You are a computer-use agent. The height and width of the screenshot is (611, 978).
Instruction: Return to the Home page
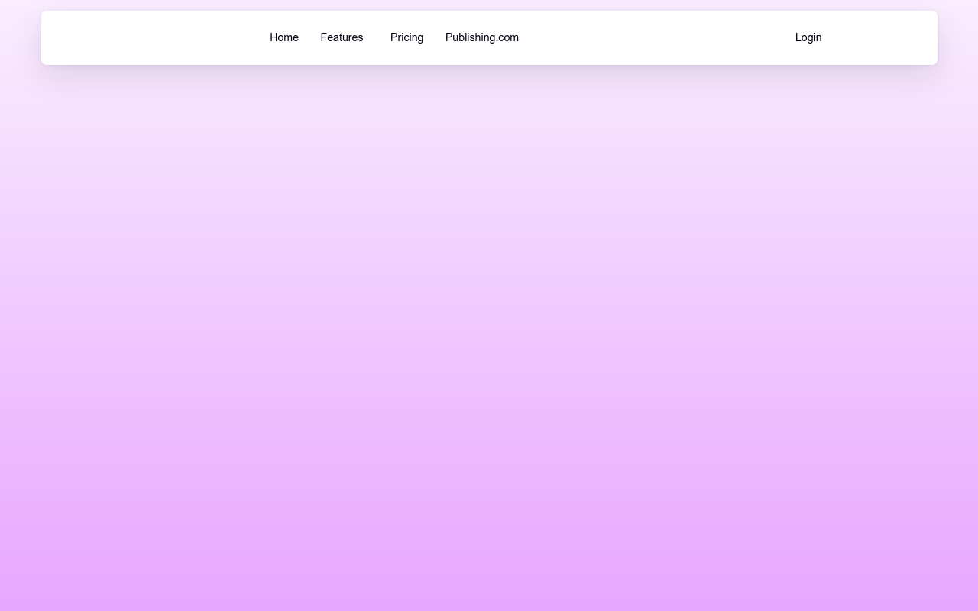point(283,37)
